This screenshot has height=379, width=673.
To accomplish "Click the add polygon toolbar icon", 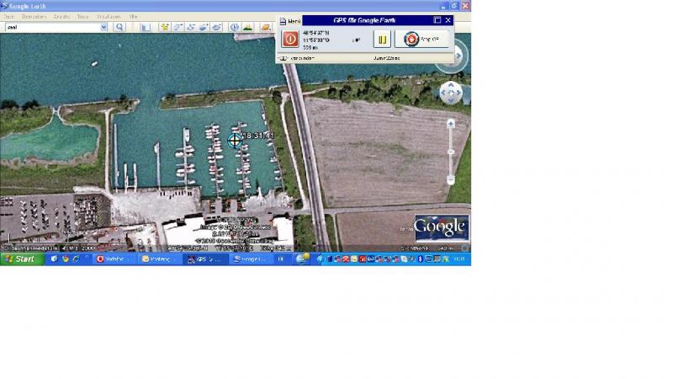I will click(x=178, y=27).
